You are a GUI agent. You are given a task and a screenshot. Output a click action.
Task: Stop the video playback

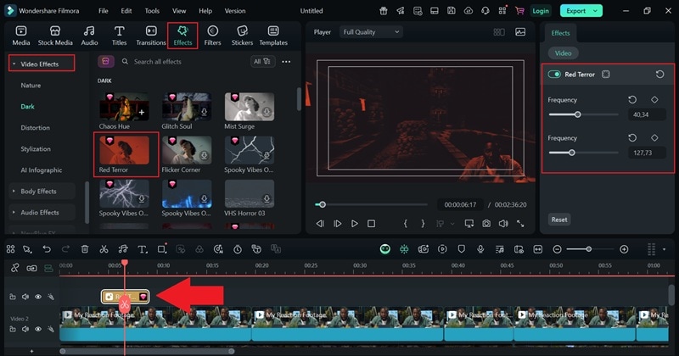coord(371,224)
